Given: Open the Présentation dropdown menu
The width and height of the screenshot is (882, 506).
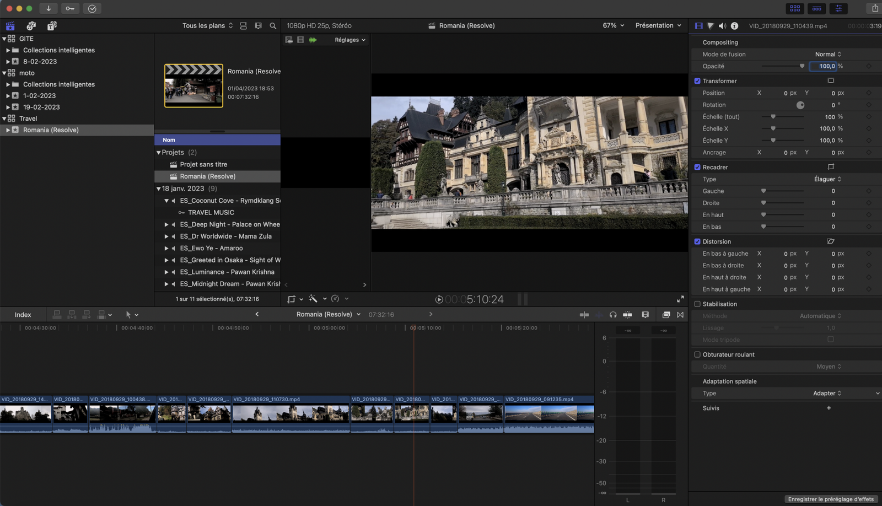Looking at the screenshot, I should pyautogui.click(x=658, y=25).
